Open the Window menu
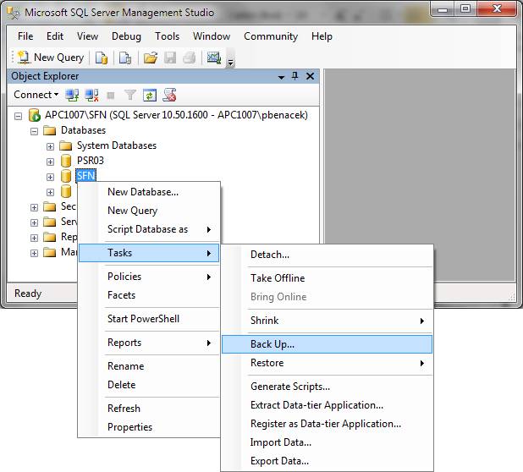This screenshot has width=523, height=472. [212, 36]
